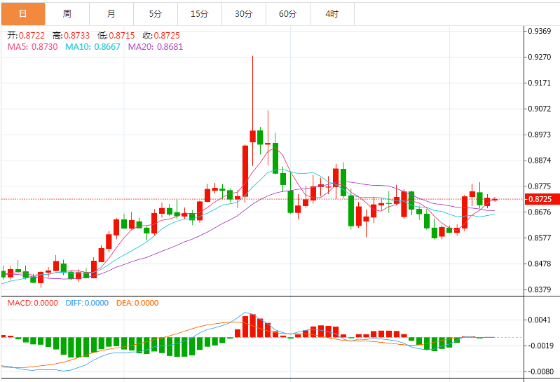Click the 0.9369 price axis label

coord(539,31)
